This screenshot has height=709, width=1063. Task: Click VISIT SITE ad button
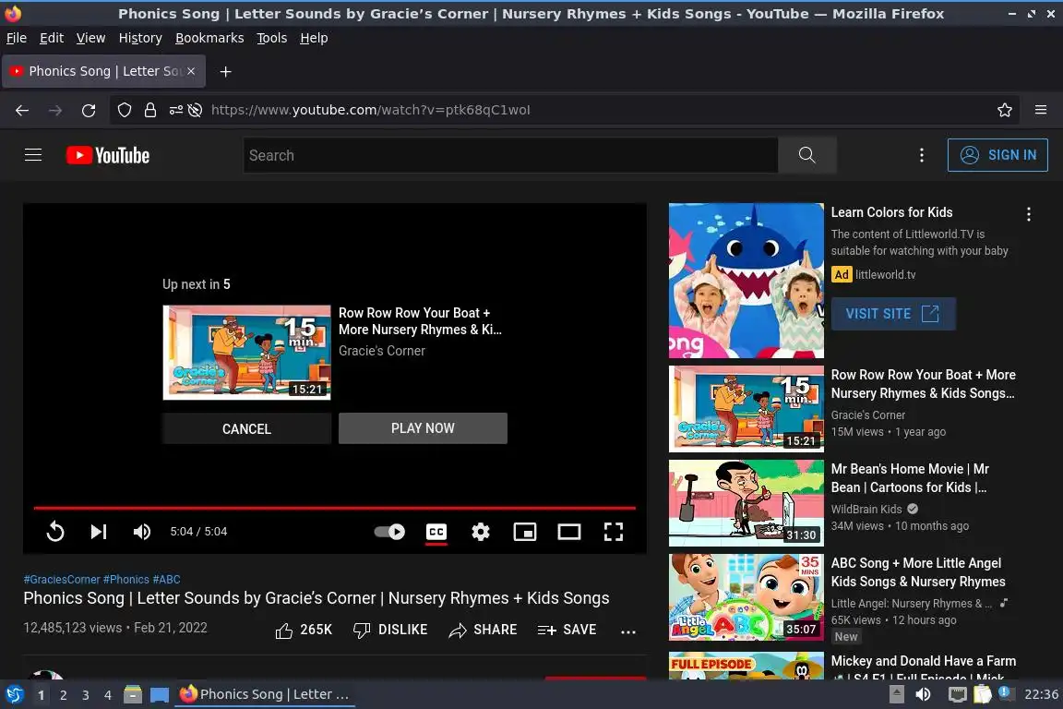[893, 314]
